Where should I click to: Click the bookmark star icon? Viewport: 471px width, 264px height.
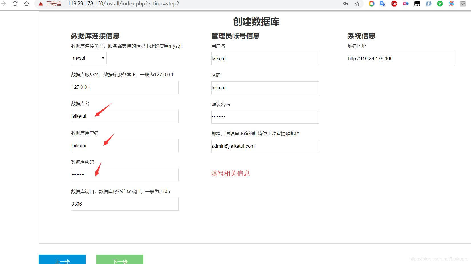tap(357, 4)
